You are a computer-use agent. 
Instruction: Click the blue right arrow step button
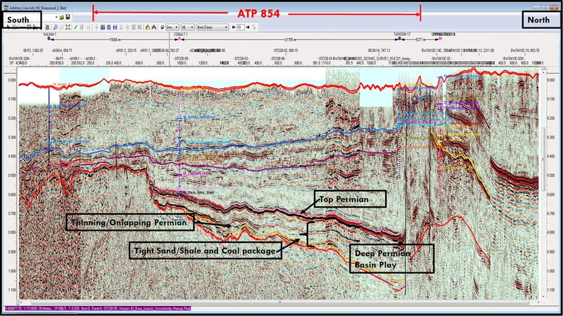(248, 27)
